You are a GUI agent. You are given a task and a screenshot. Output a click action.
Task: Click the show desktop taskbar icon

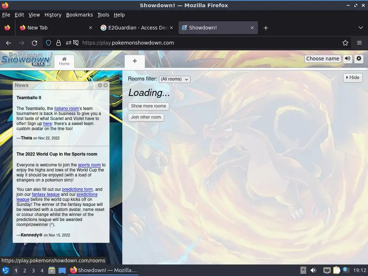(62, 270)
